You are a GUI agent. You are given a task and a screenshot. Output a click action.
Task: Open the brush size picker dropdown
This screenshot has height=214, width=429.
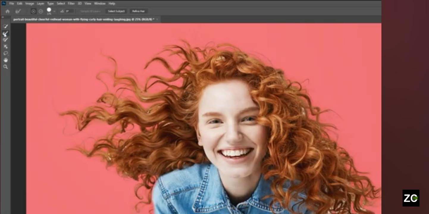(x=54, y=11)
